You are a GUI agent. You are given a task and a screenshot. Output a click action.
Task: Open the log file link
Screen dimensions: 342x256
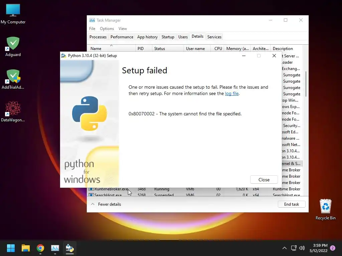point(232,93)
